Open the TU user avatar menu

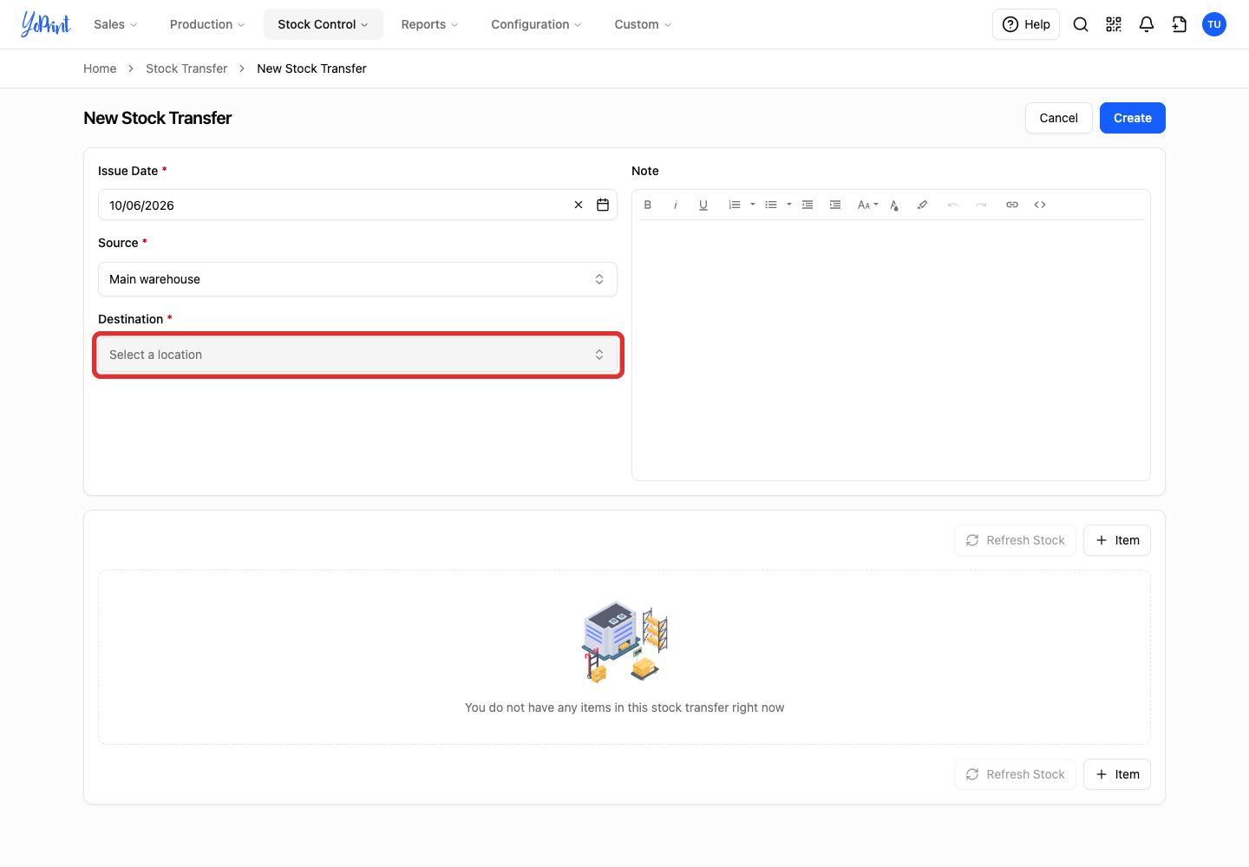point(1214,24)
